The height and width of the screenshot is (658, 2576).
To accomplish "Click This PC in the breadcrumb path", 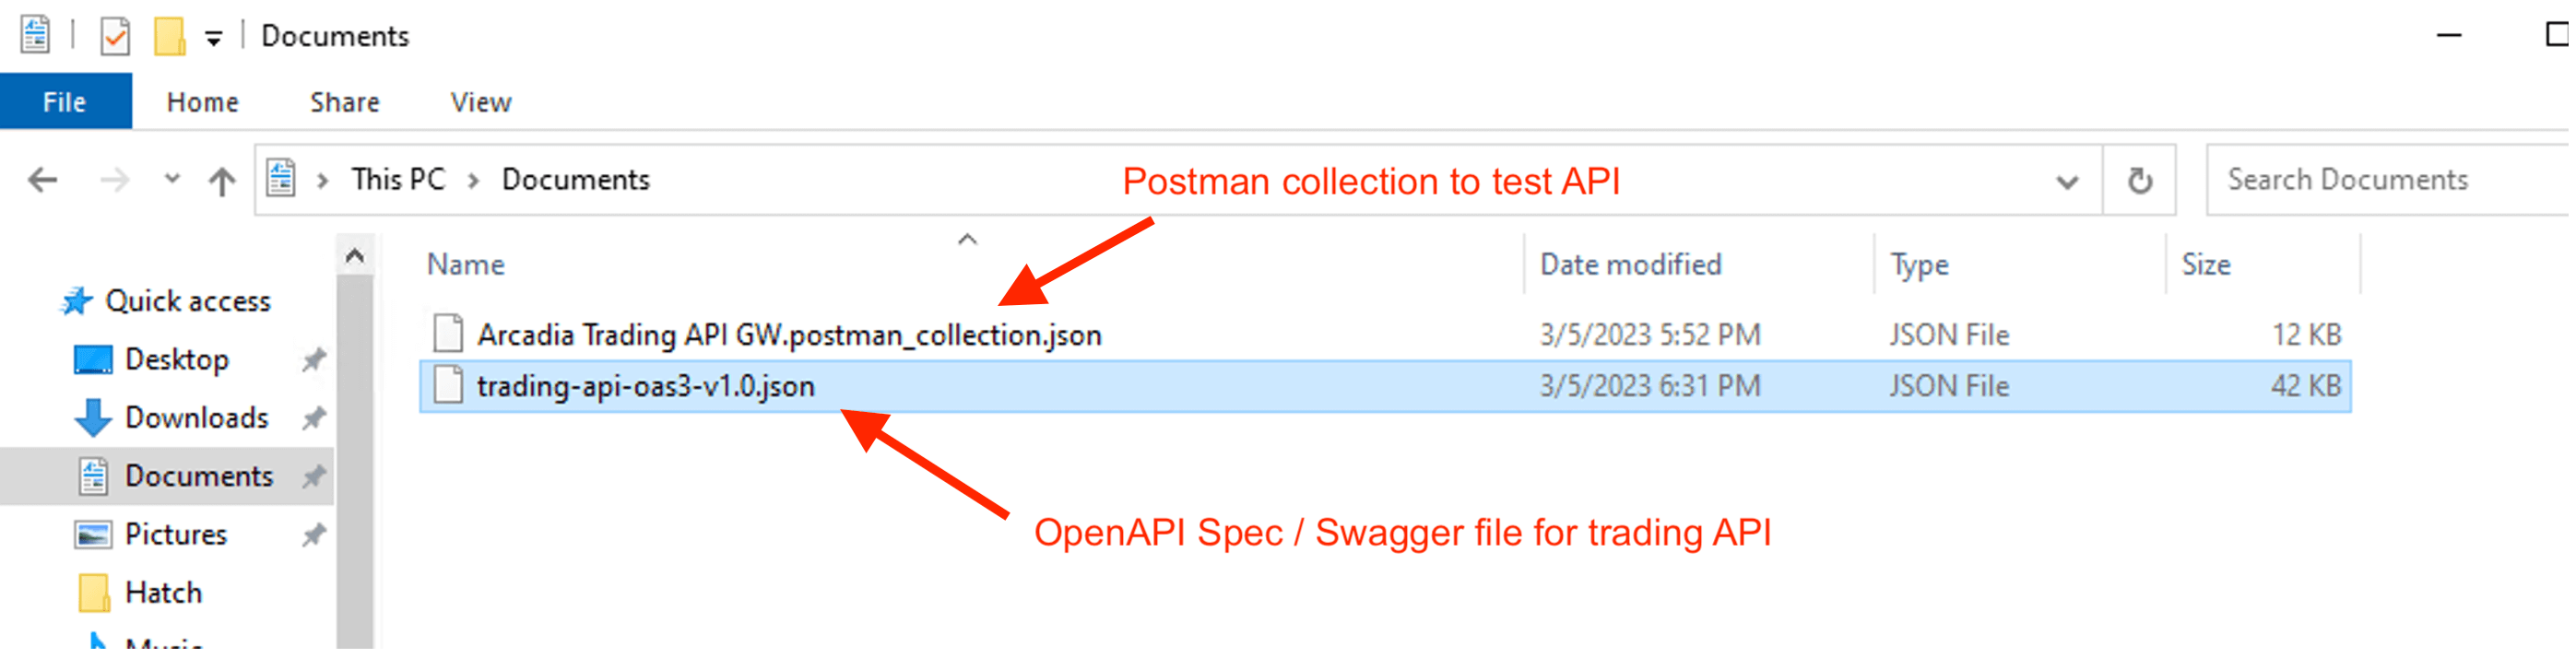I will click(x=398, y=180).
